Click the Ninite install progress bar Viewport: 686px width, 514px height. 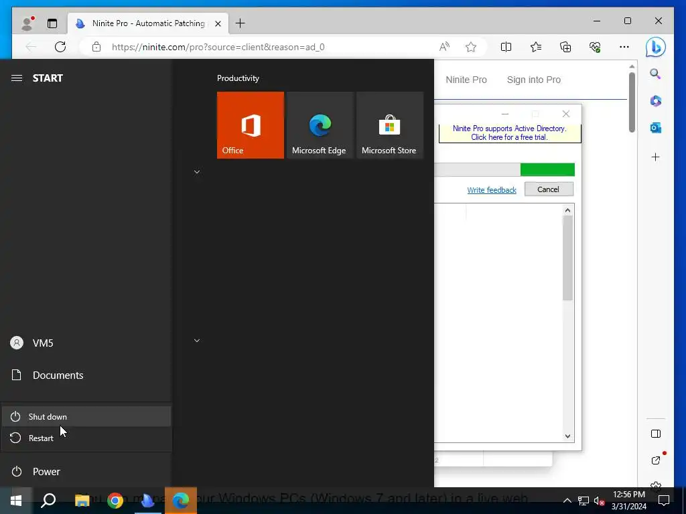click(x=504, y=169)
